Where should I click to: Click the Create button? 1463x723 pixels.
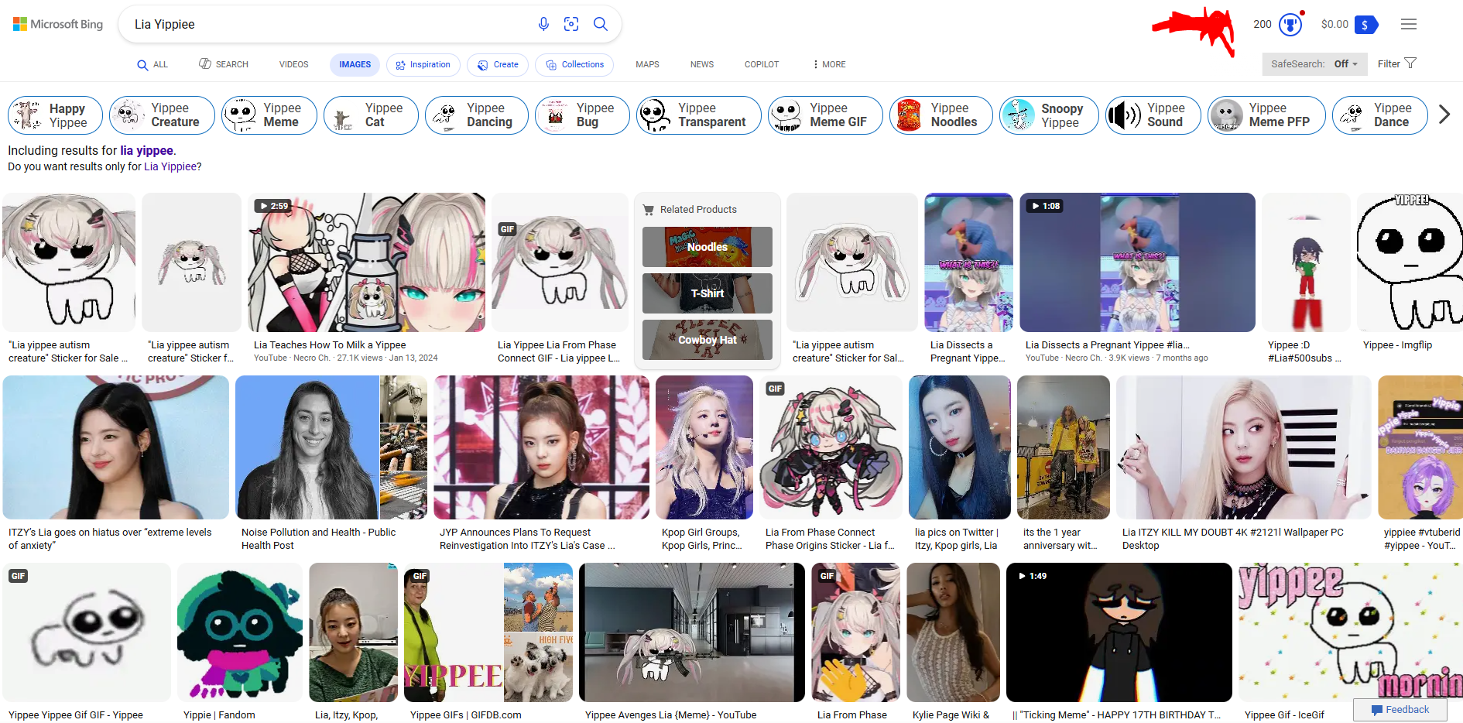[498, 64]
